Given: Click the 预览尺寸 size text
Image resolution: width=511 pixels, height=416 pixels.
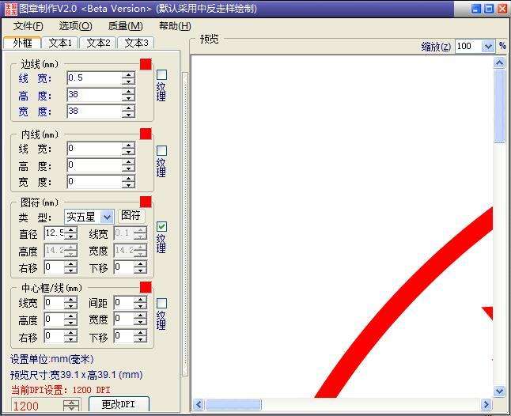Looking at the screenshot, I should click(x=76, y=375).
